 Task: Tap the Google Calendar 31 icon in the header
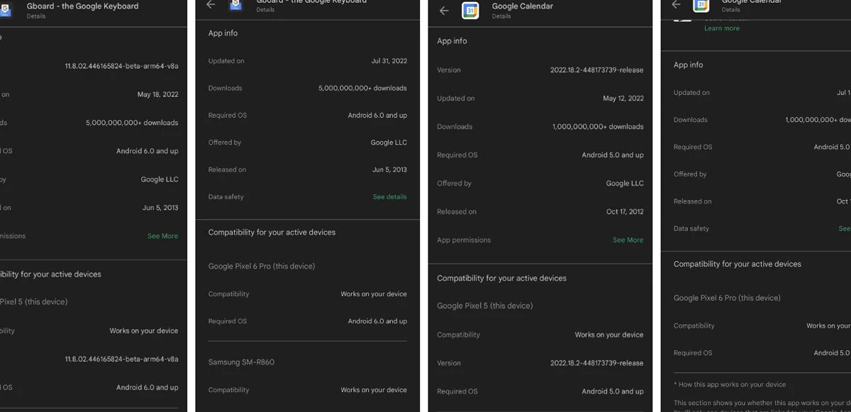point(472,10)
